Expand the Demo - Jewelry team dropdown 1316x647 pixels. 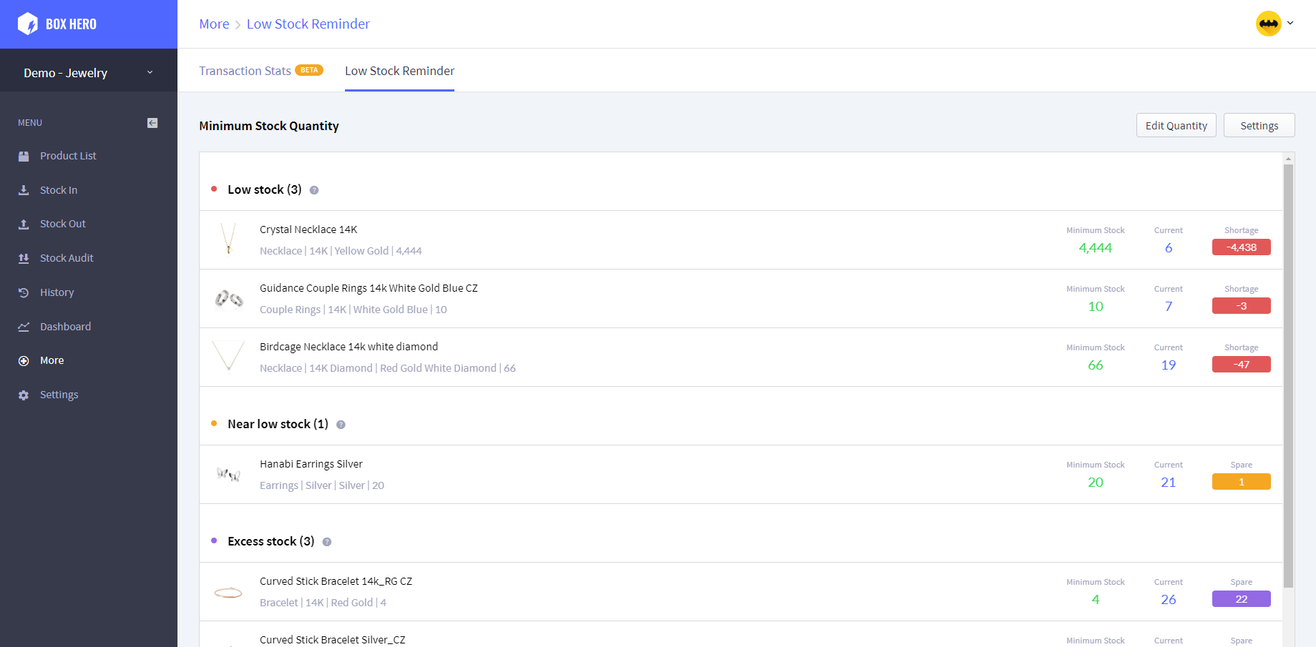(89, 73)
